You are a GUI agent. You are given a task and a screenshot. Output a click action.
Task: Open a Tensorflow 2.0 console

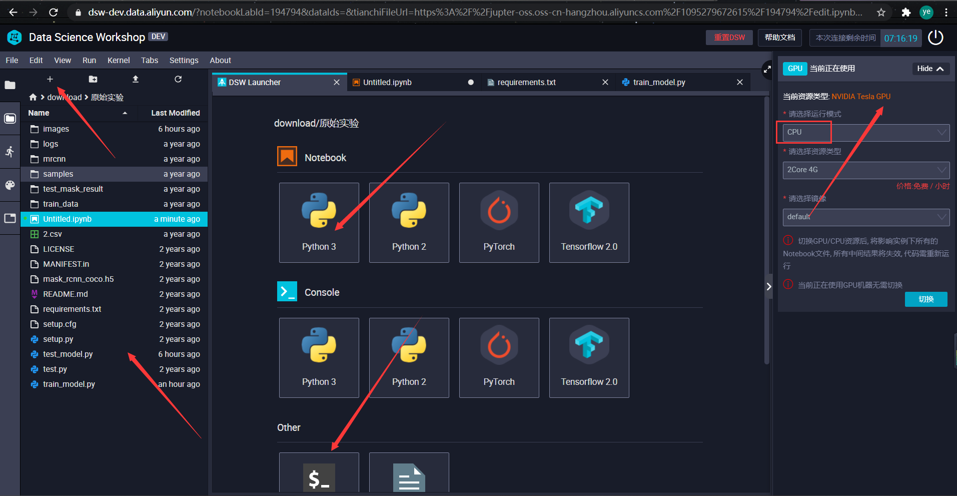pyautogui.click(x=589, y=358)
